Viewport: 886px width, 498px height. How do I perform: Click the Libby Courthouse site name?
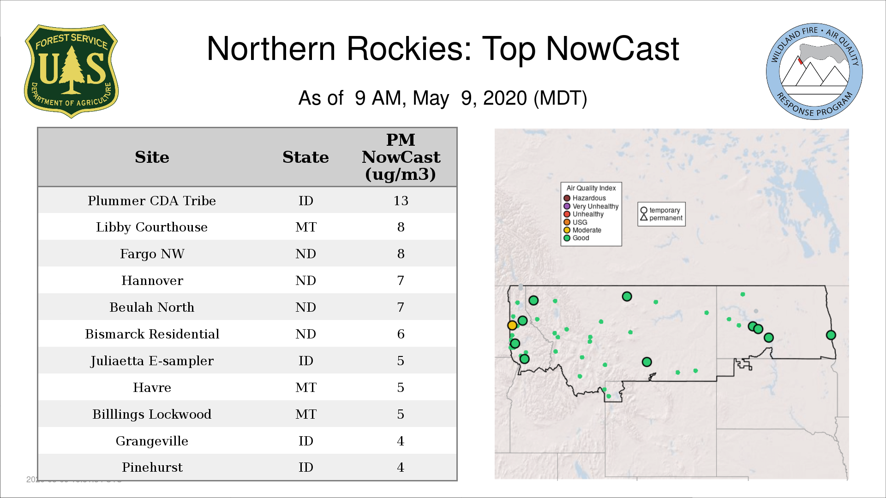[x=152, y=227]
